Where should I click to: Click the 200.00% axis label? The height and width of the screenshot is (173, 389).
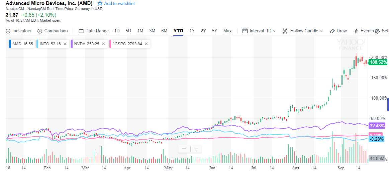(x=379, y=57)
